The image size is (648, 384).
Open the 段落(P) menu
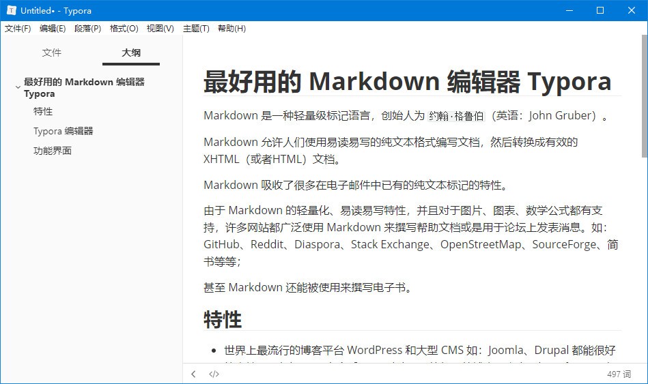click(87, 29)
